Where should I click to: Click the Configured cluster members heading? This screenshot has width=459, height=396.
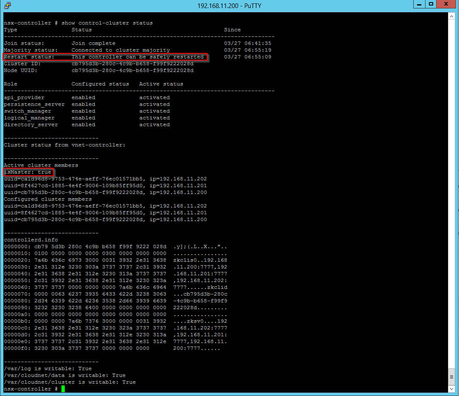(x=48, y=199)
